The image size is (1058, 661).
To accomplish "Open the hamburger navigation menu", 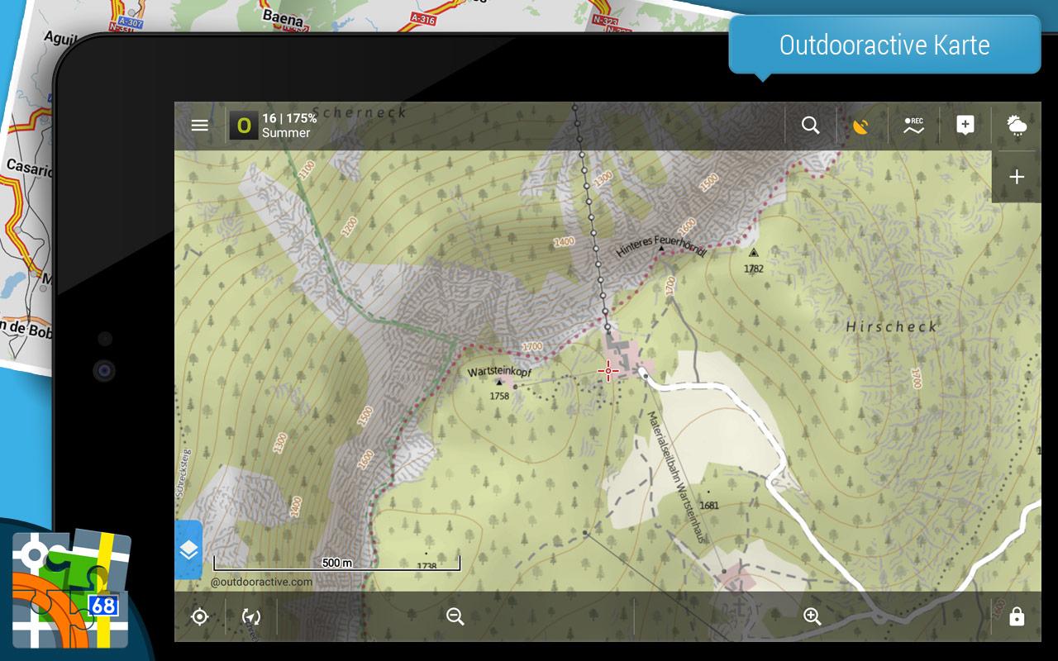I will click(x=199, y=126).
